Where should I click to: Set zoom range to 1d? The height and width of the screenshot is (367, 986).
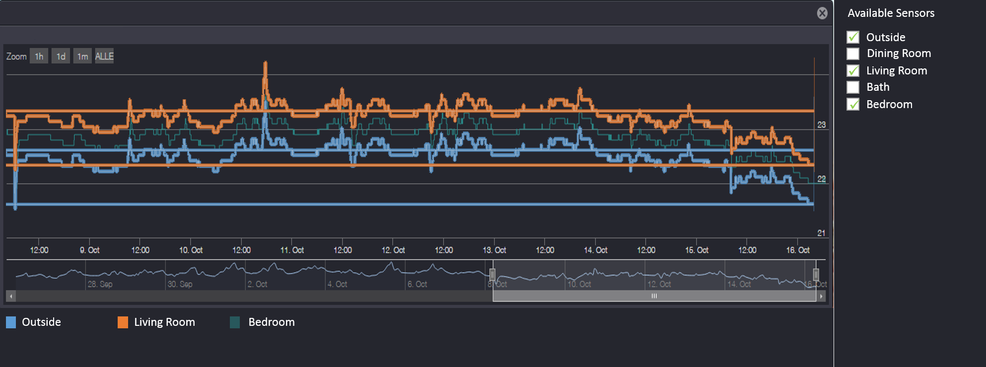click(61, 56)
